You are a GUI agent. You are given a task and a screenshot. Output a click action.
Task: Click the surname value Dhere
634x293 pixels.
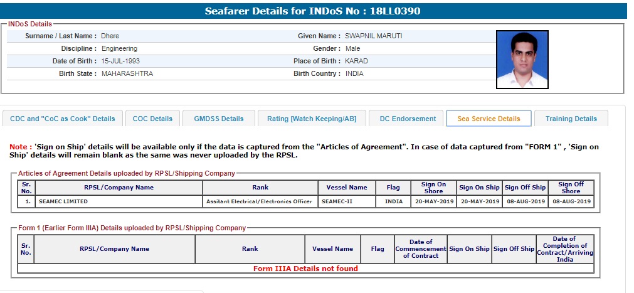[x=110, y=36]
